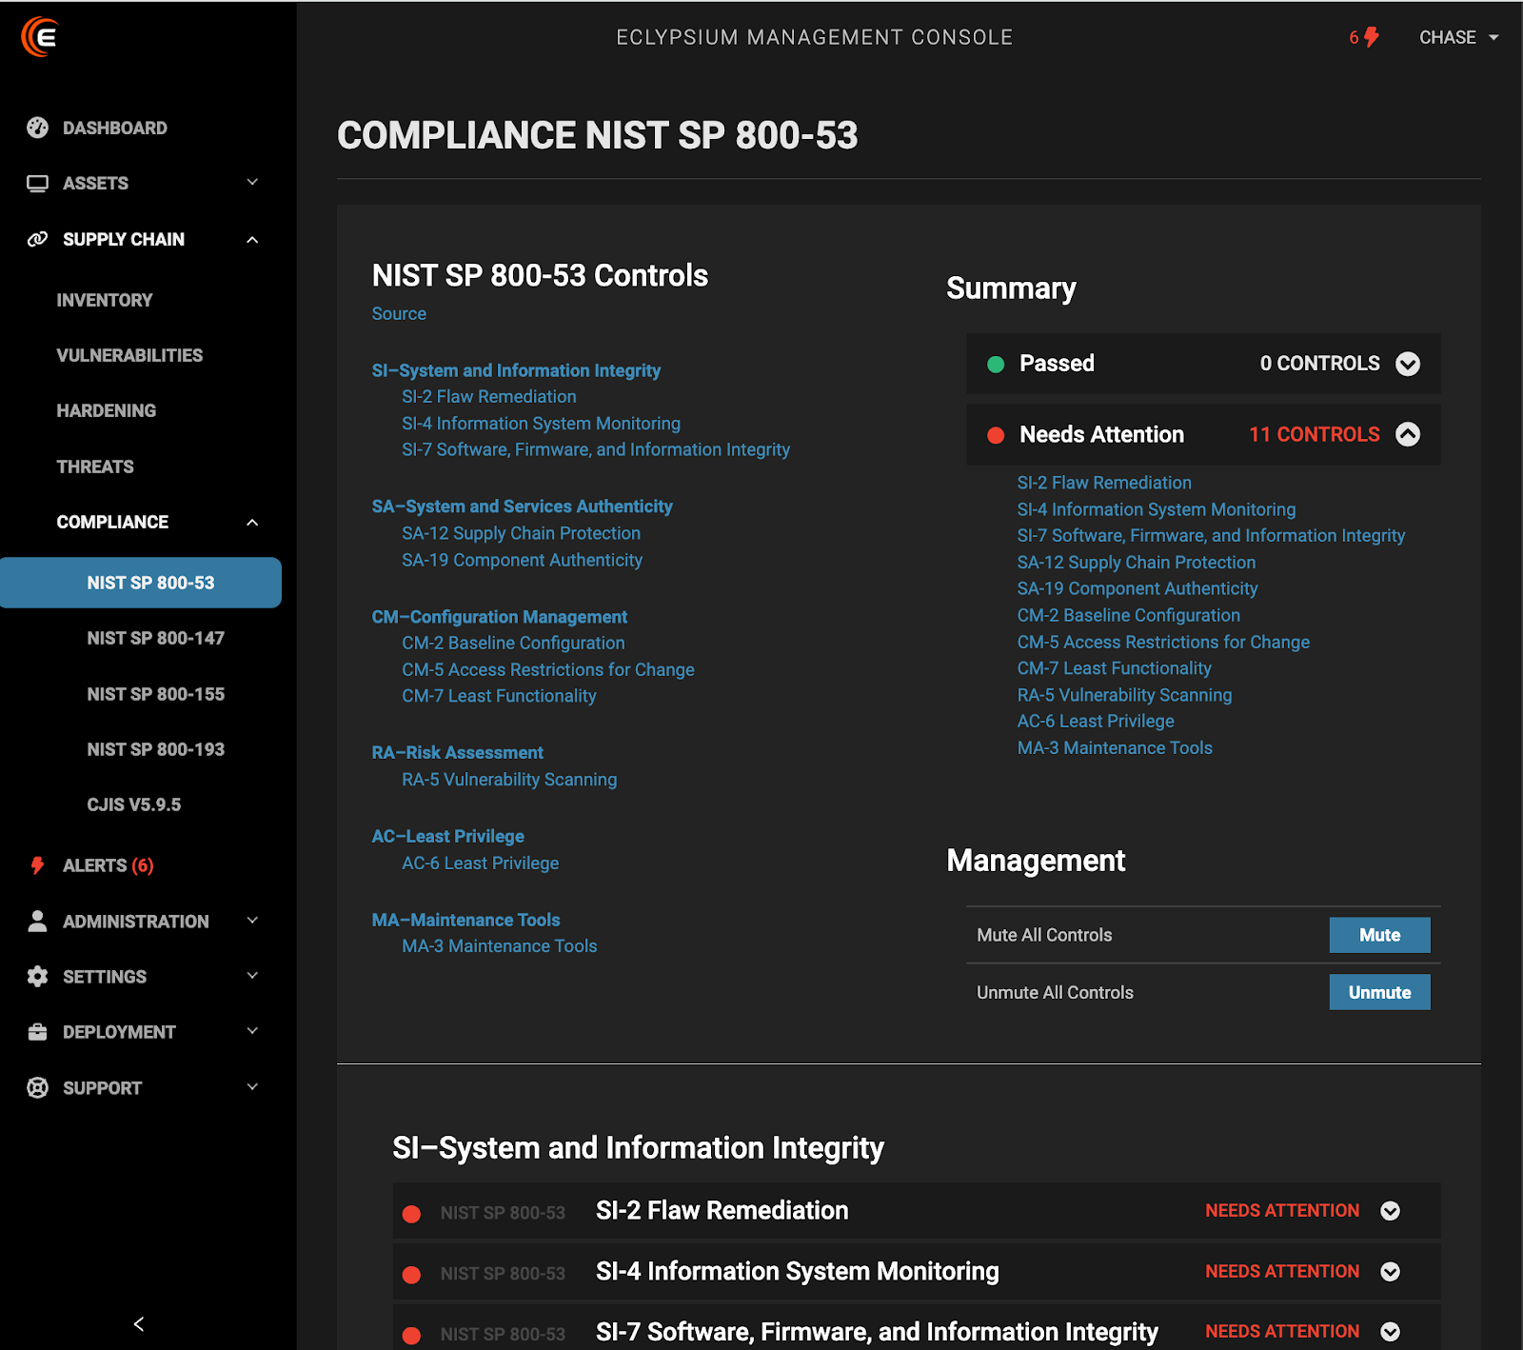Select NIST SP 800-147 compliance page
Viewport: 1523px width, 1350px height.
[156, 638]
